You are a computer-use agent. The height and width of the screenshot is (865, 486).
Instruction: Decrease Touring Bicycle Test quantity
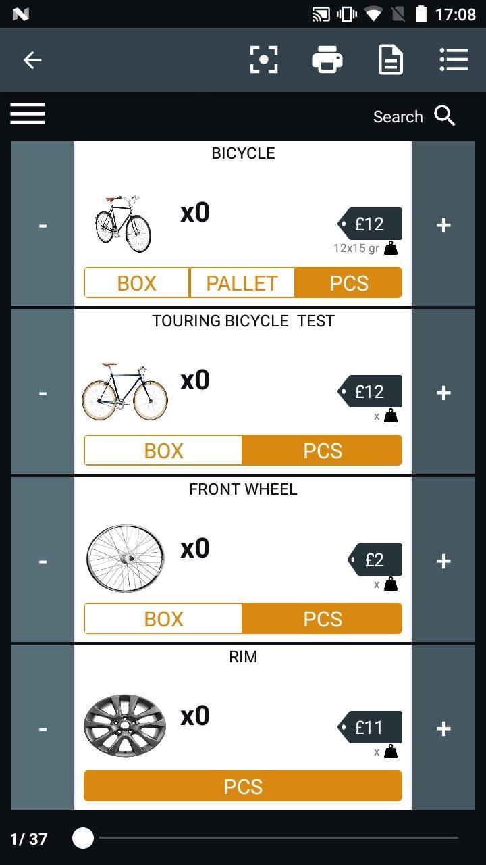(43, 392)
